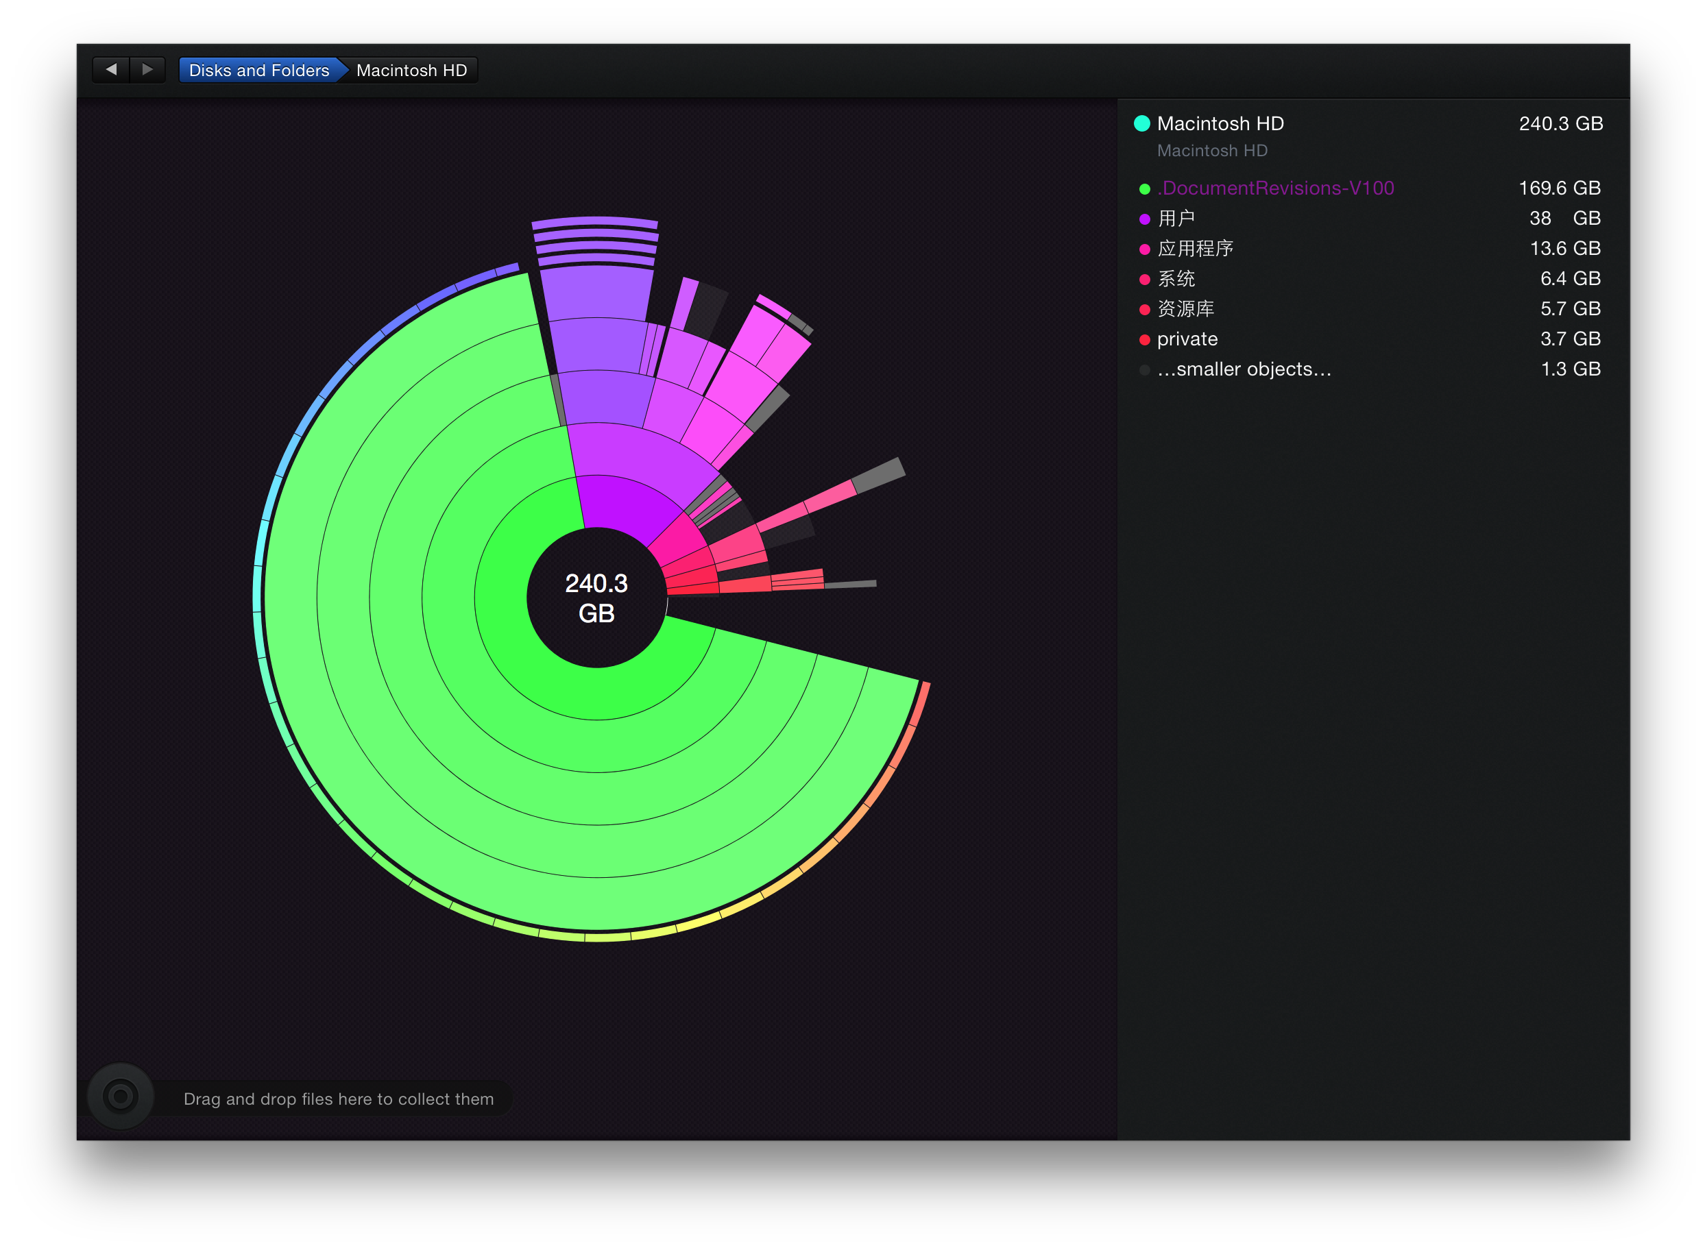Select the Macintosh HD breadcrumb
Image resolution: width=1707 pixels, height=1250 pixels.
(412, 71)
